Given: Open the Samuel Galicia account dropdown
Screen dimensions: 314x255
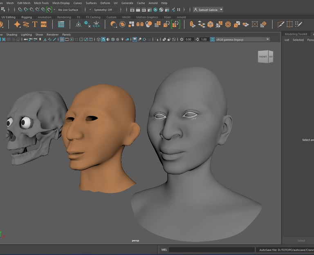Looking at the screenshot, I should coord(208,9).
